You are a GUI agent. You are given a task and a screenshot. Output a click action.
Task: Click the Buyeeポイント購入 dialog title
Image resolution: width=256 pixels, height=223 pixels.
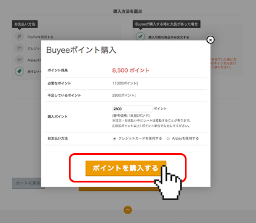(x=81, y=50)
